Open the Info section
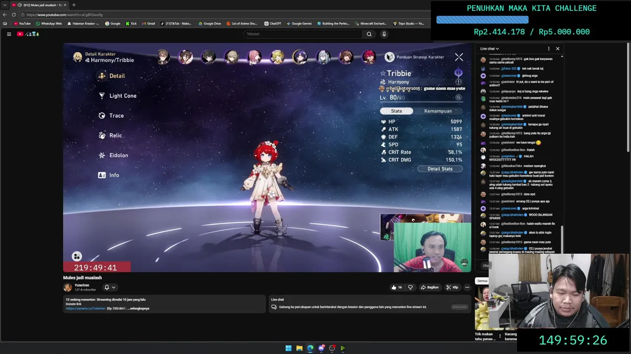631x354 pixels. coord(108,175)
